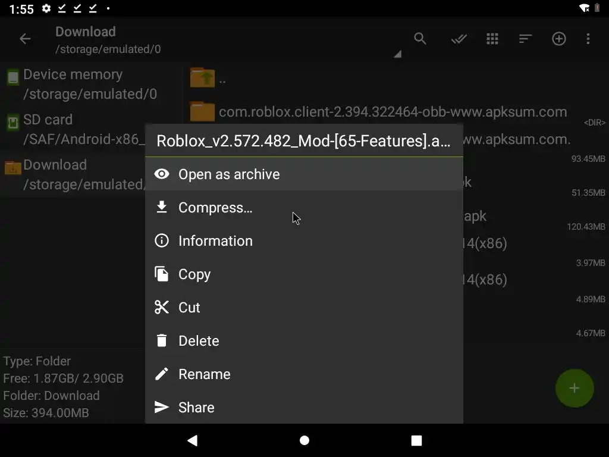The width and height of the screenshot is (609, 457).
Task: Click the double-checkmark select all icon
Action: [459, 39]
